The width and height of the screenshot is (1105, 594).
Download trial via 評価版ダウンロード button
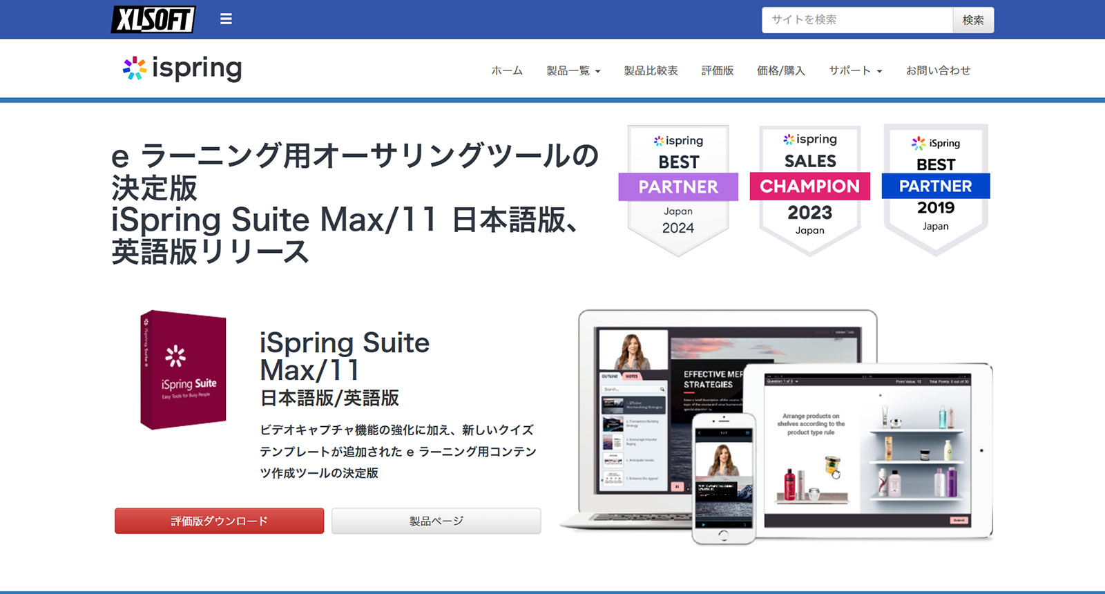coord(219,521)
